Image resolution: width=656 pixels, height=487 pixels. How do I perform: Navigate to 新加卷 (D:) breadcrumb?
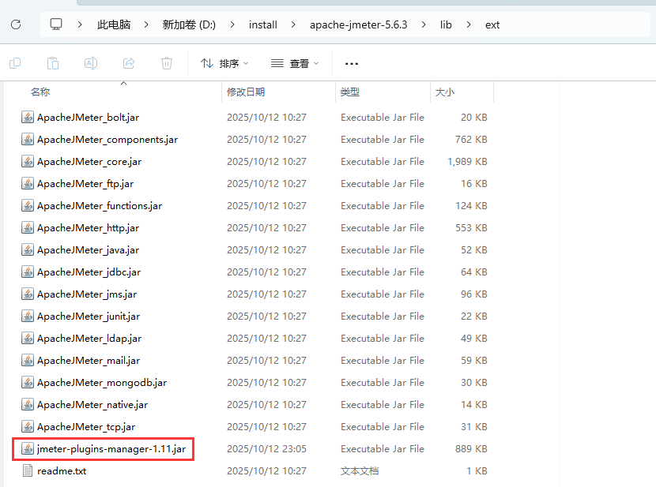[x=189, y=24]
